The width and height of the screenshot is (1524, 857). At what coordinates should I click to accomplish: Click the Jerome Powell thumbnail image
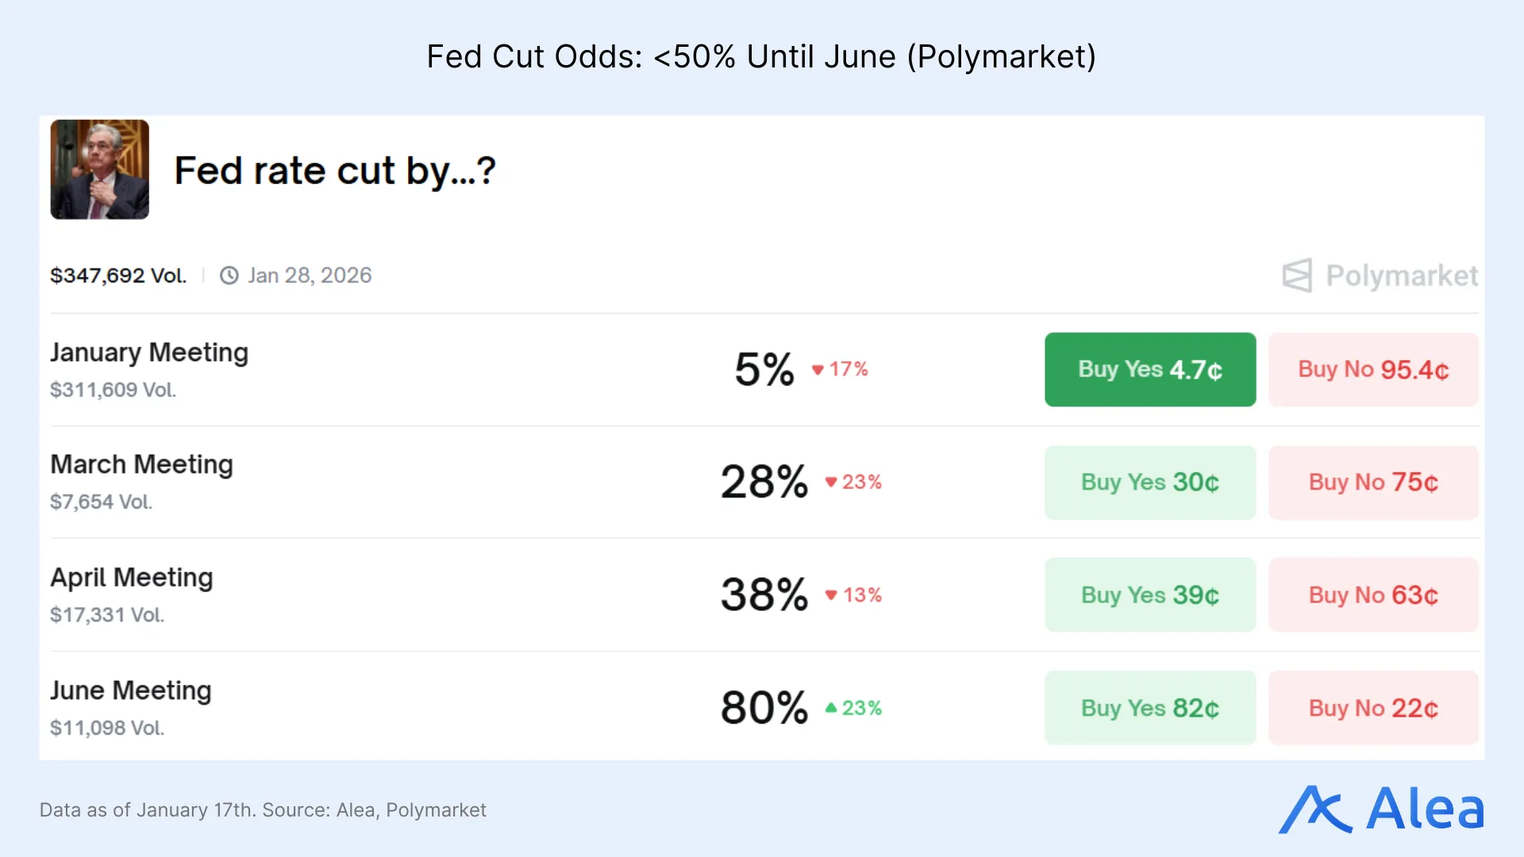click(99, 169)
